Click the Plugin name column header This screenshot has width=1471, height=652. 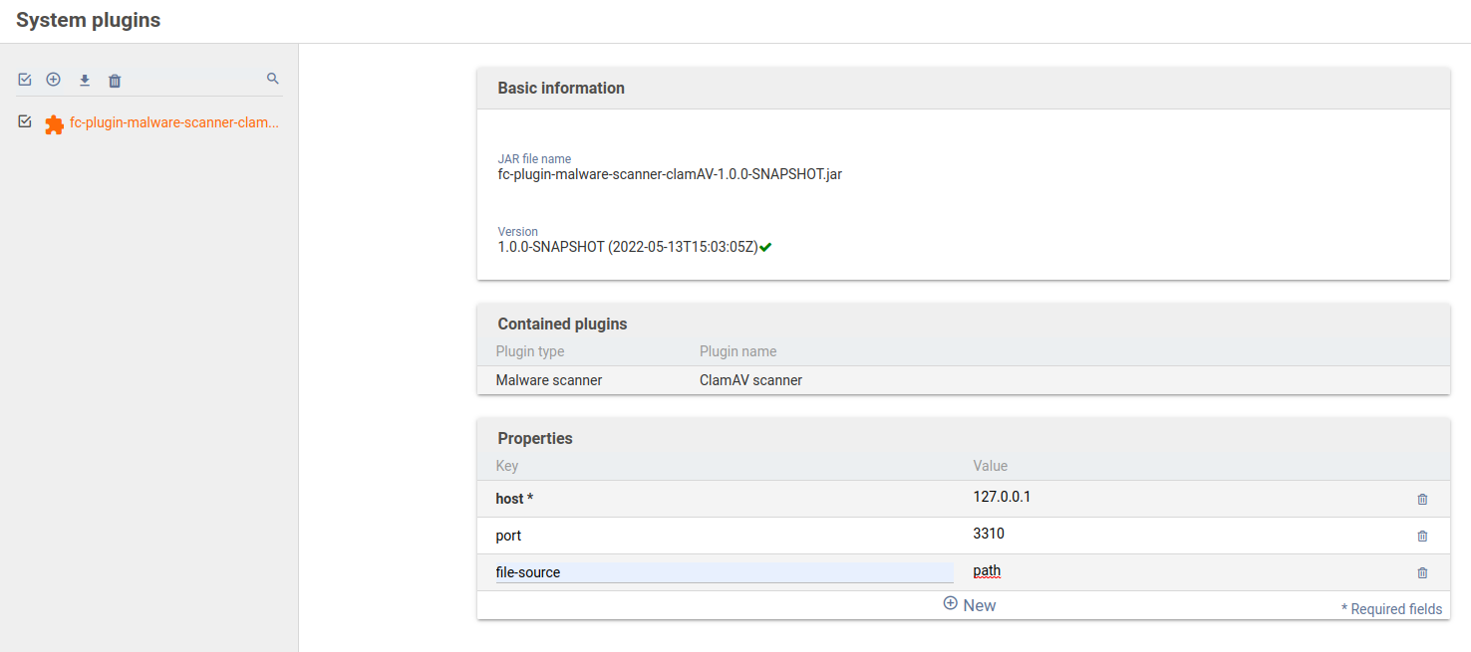coord(737,351)
